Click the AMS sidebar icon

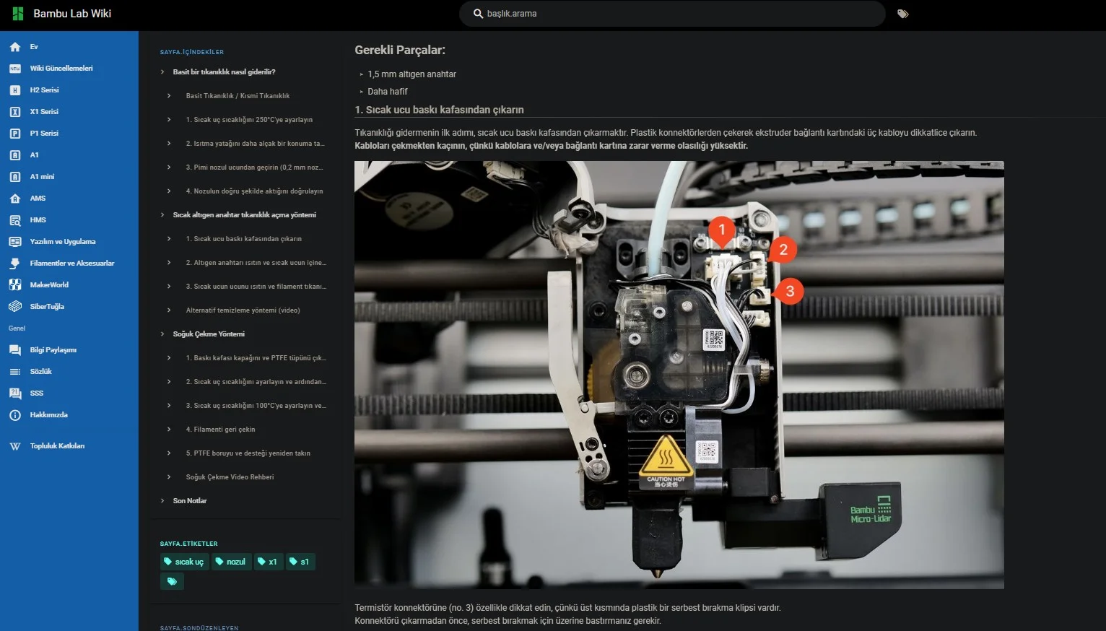point(15,199)
